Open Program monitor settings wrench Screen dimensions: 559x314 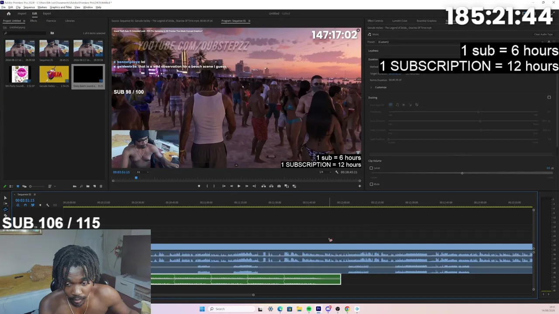click(336, 172)
